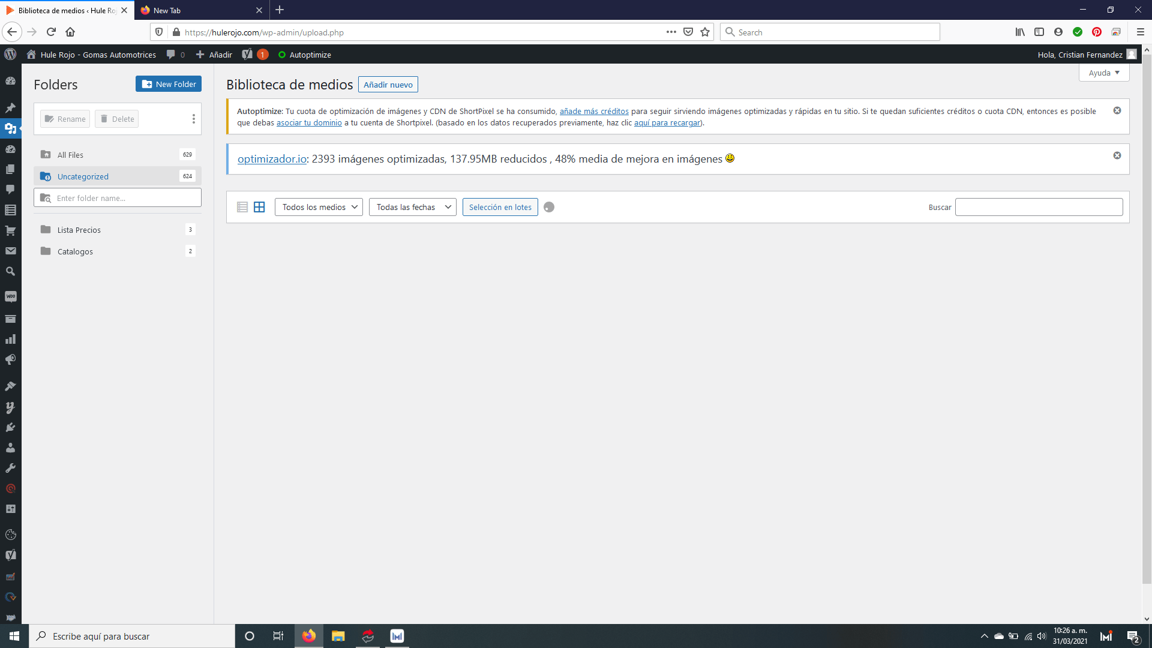The height and width of the screenshot is (648, 1152).
Task: Switch to the New Tab browser tab
Action: point(201,10)
